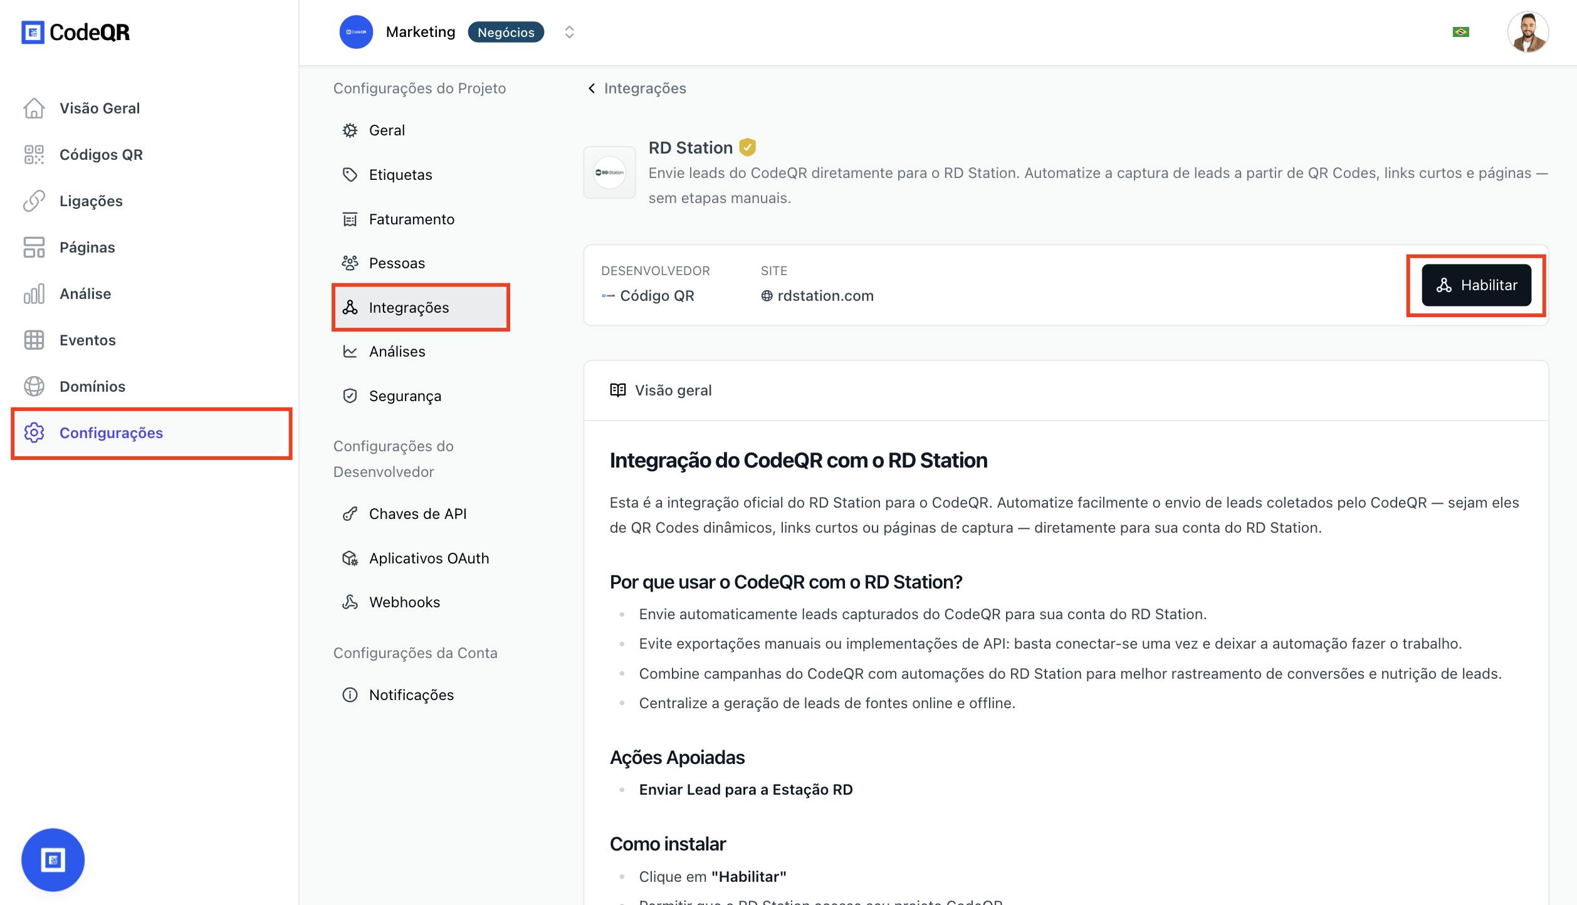Click the Aplicativos OAuth cube icon
Screen dimensions: 1577x905
click(350, 558)
